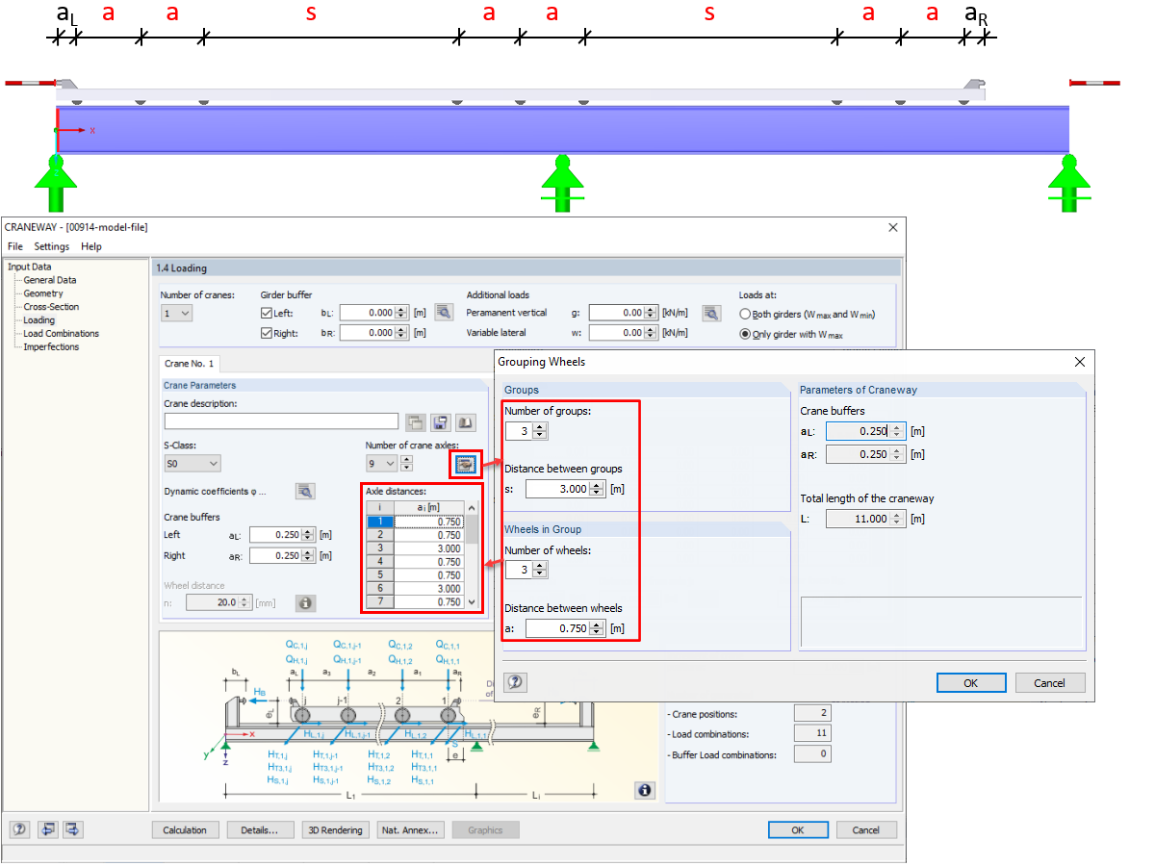Go to next input window icon
This screenshot has height=866, width=1155.
pos(73,829)
